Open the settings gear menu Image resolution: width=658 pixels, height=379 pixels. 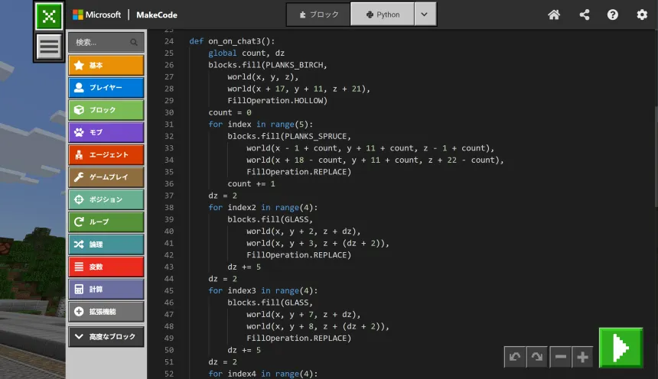(642, 15)
